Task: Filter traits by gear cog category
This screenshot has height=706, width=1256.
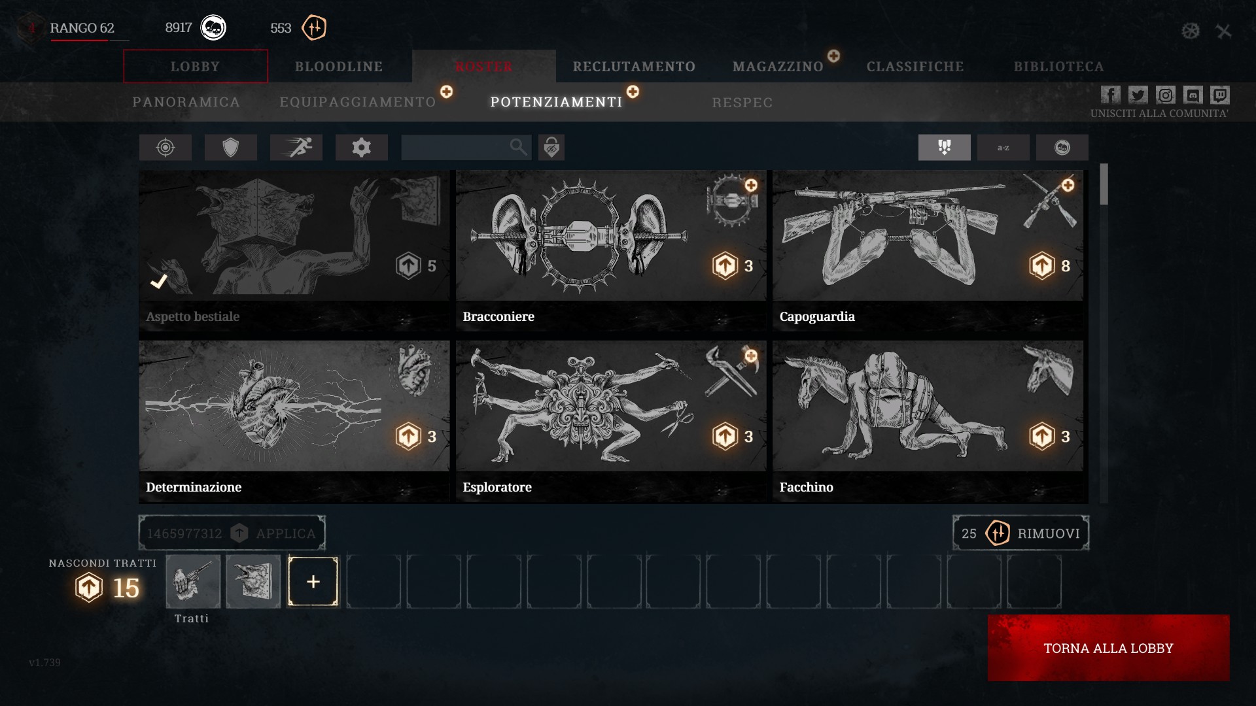Action: point(362,148)
